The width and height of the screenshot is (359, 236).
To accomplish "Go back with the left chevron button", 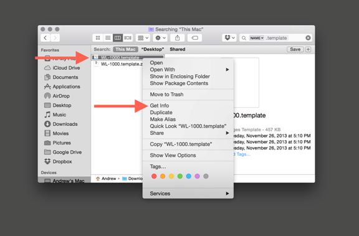I will coord(45,38).
